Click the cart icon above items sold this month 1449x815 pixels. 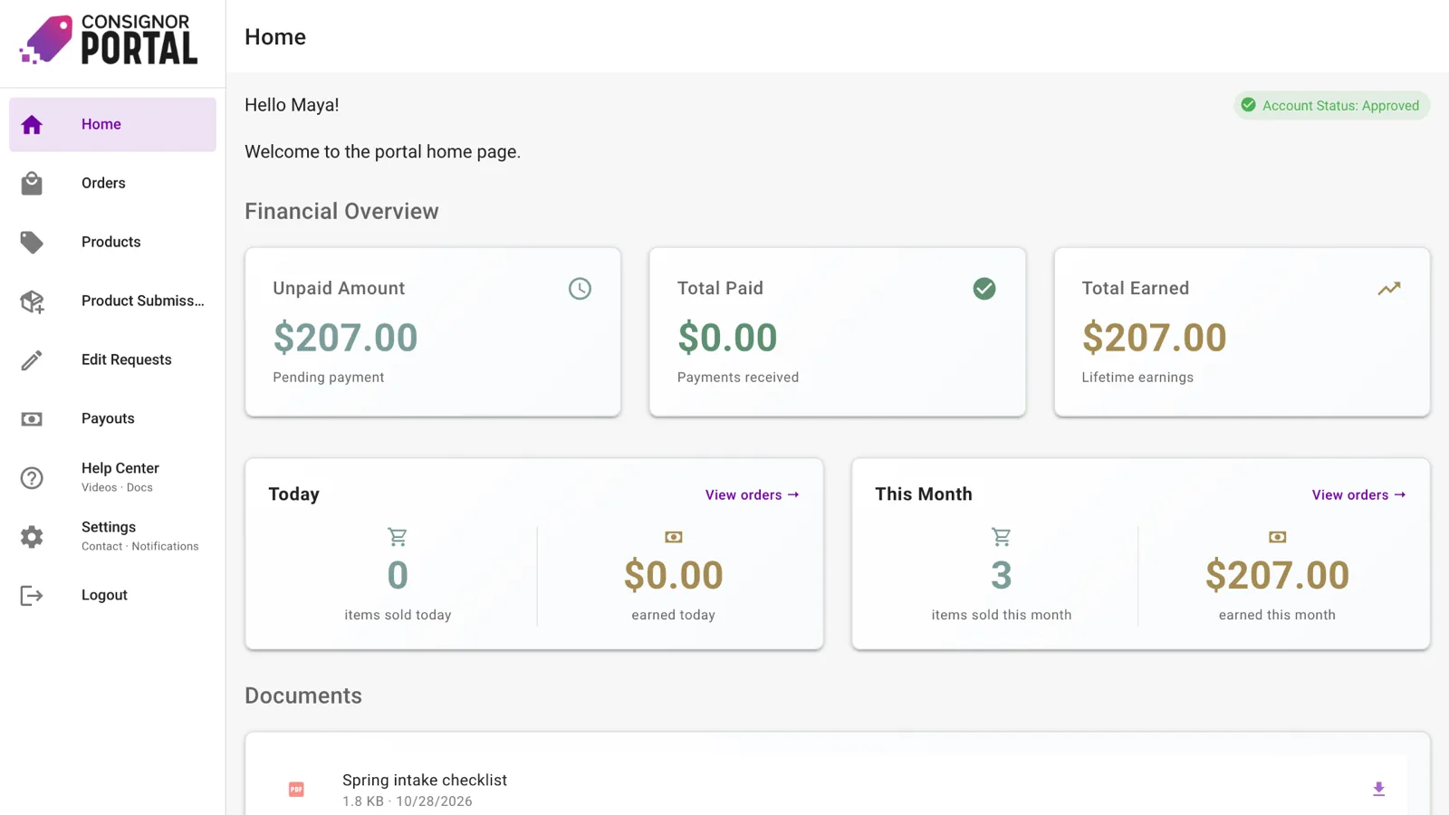1001,537
